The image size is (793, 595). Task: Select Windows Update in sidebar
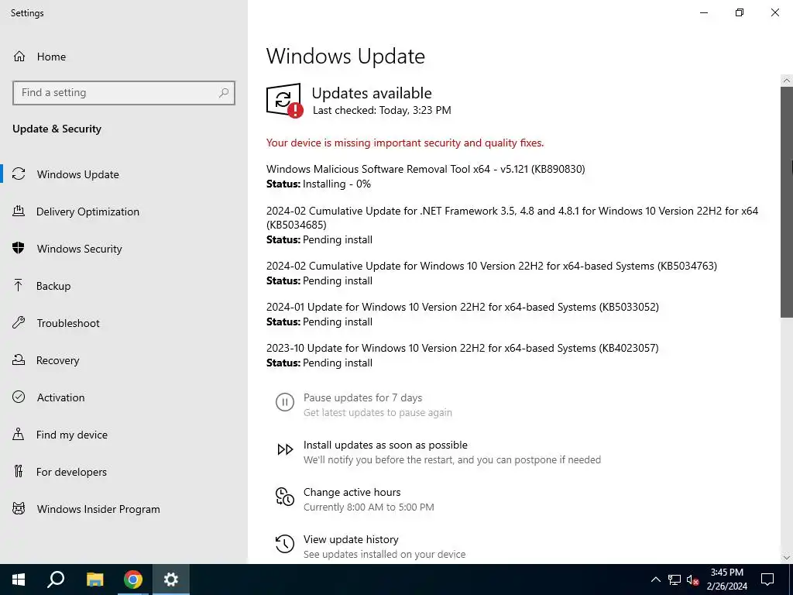[124, 174]
